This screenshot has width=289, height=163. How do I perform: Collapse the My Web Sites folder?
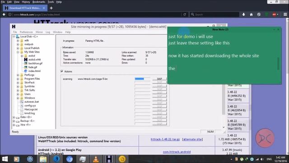click(18, 52)
